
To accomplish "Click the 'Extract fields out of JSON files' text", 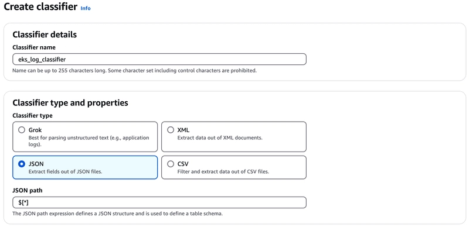I will point(65,172).
